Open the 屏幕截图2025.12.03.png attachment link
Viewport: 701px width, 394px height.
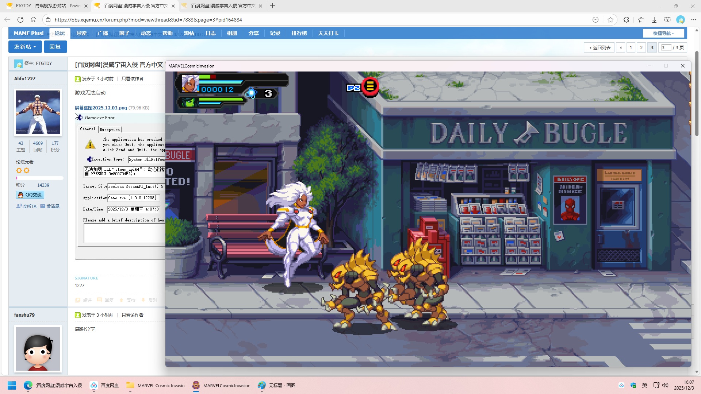pos(101,108)
